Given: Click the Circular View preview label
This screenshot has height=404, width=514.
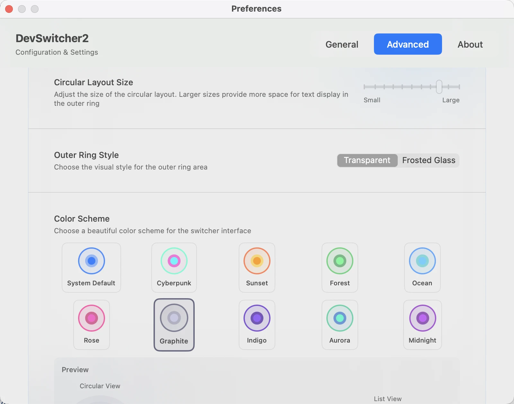Looking at the screenshot, I should 100,386.
